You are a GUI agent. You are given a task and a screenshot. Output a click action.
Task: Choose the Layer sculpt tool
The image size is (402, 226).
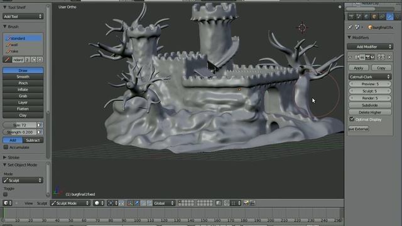[23, 102]
